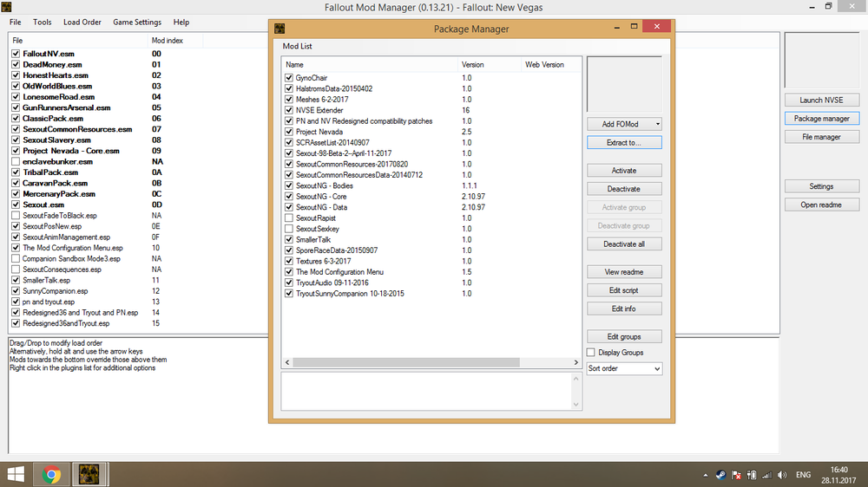Click the mod list scroll left arrow
868x487 pixels.
pos(286,362)
